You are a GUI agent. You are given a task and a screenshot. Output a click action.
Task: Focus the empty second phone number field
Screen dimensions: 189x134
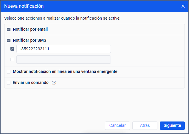click(x=63, y=60)
